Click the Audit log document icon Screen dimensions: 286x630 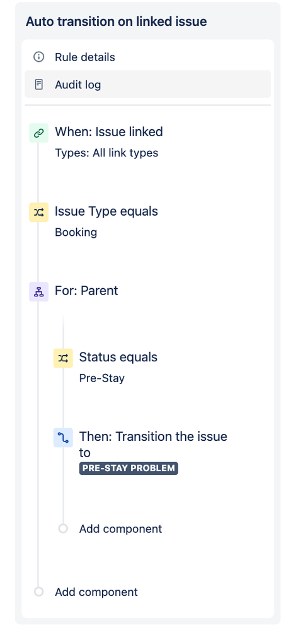click(38, 85)
